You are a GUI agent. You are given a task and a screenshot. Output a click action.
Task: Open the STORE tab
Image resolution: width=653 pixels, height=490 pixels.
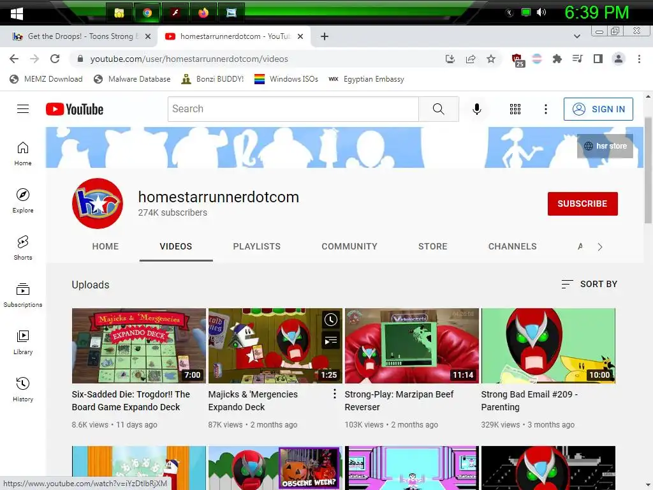(433, 246)
